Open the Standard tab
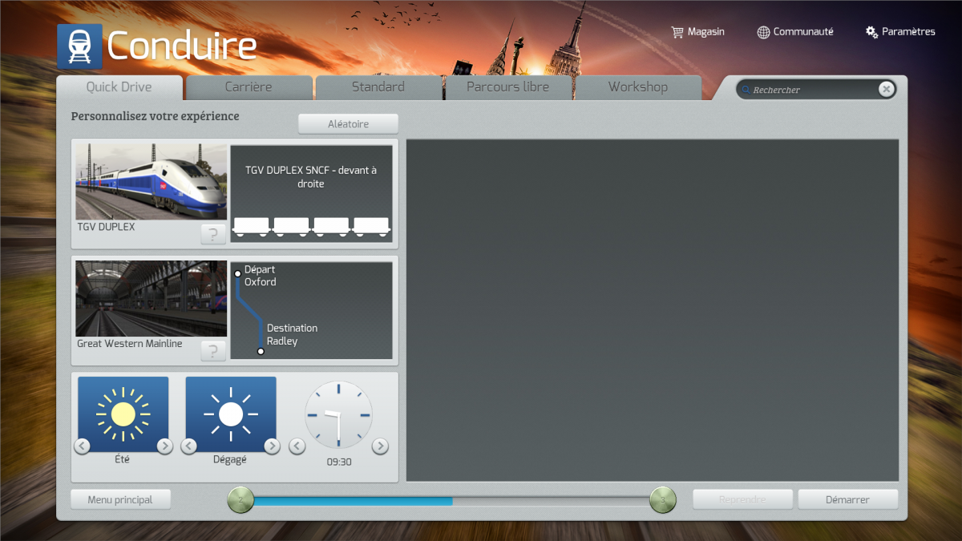This screenshot has height=541, width=962. coord(378,87)
